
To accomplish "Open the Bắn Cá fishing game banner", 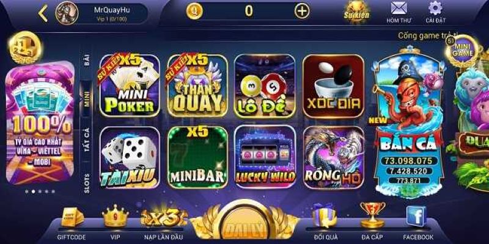I will tap(408, 121).
